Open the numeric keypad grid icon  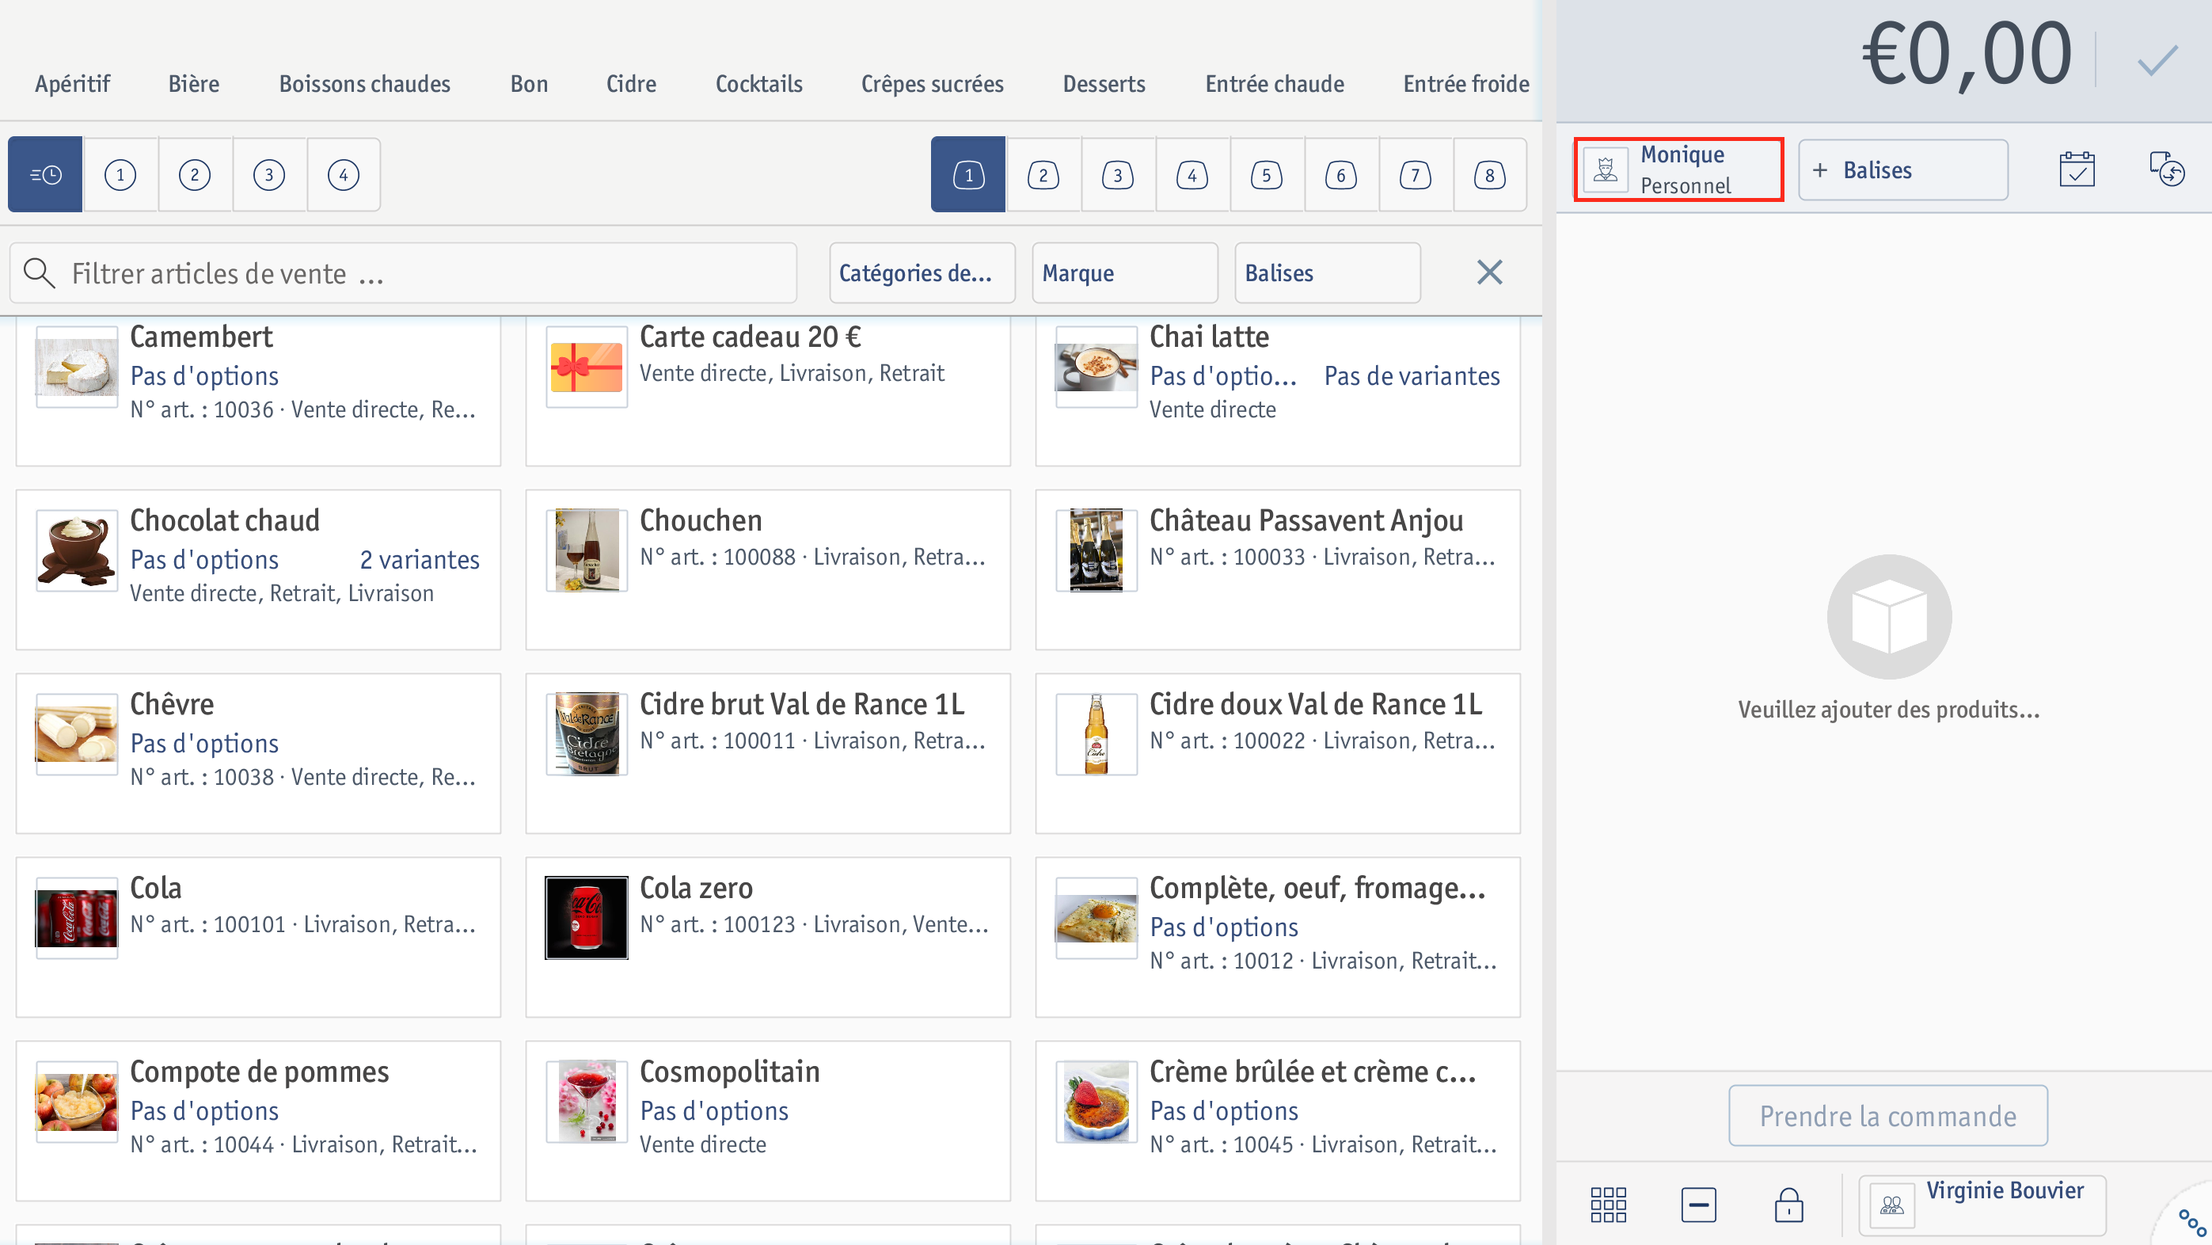pos(1609,1205)
